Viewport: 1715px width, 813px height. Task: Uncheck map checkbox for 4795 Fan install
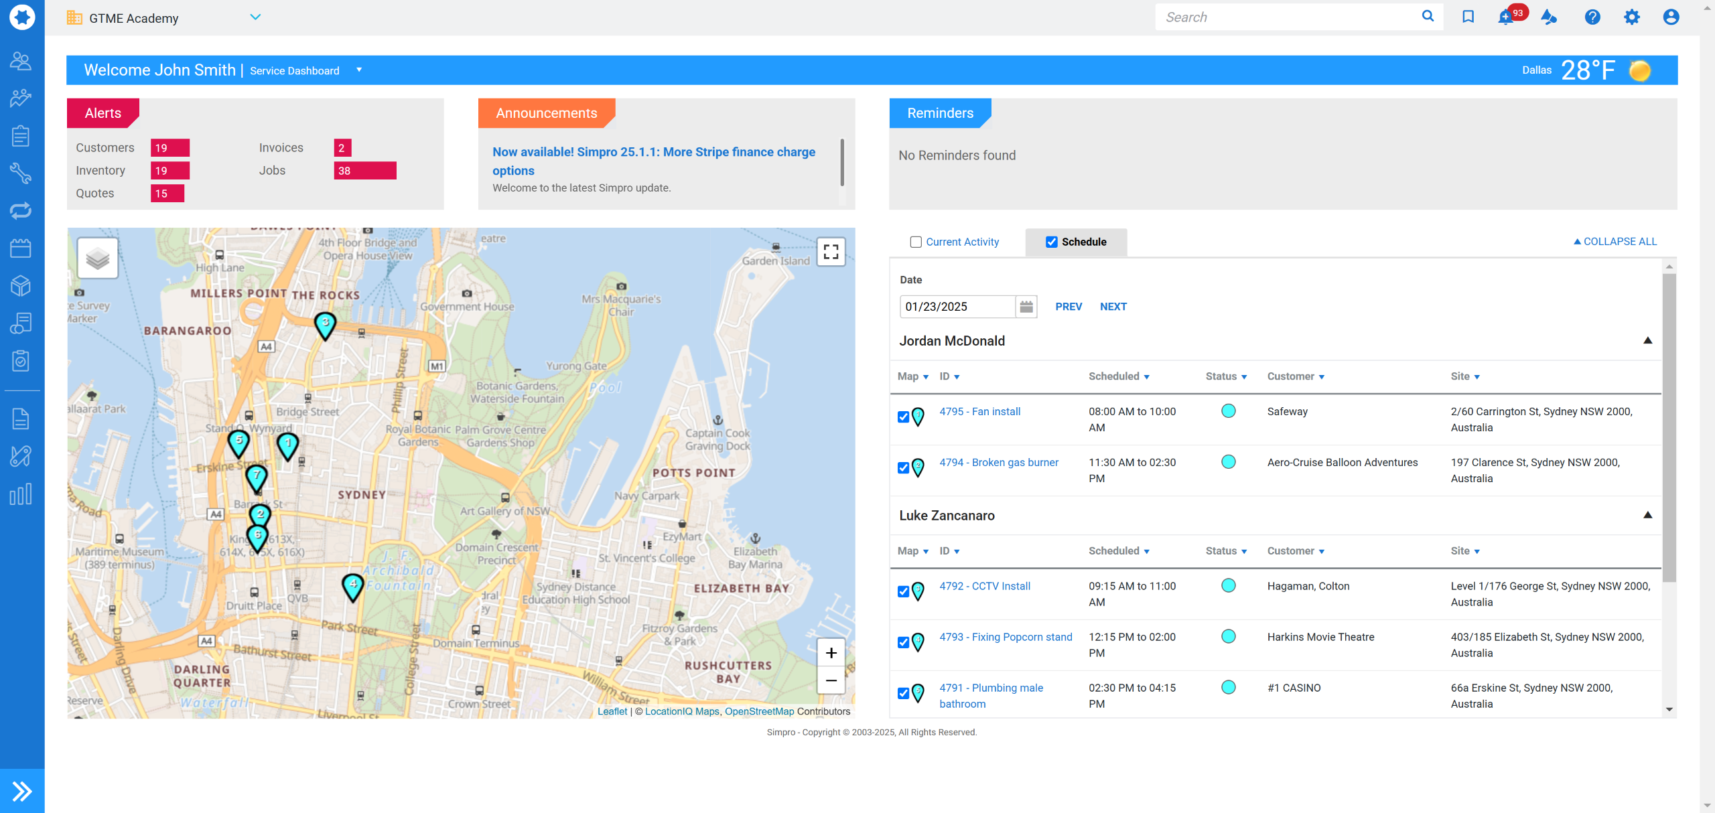pyautogui.click(x=903, y=417)
